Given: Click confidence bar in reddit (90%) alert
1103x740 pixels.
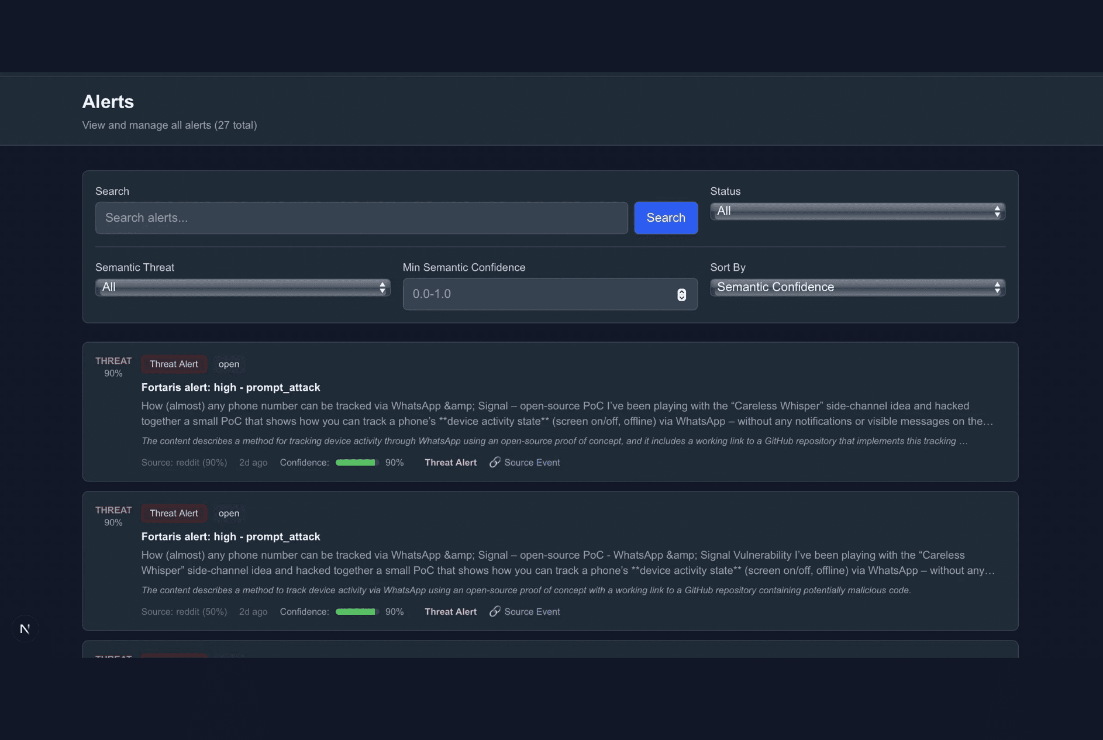Looking at the screenshot, I should [357, 463].
